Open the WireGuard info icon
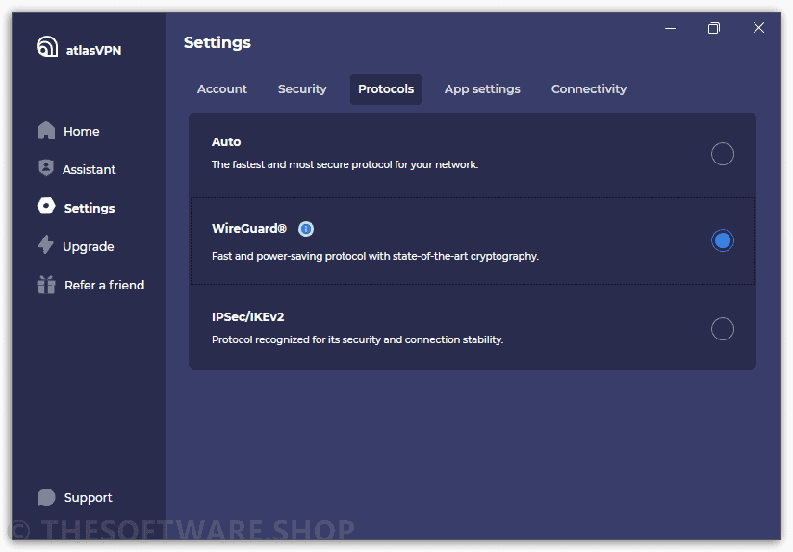 click(x=305, y=229)
